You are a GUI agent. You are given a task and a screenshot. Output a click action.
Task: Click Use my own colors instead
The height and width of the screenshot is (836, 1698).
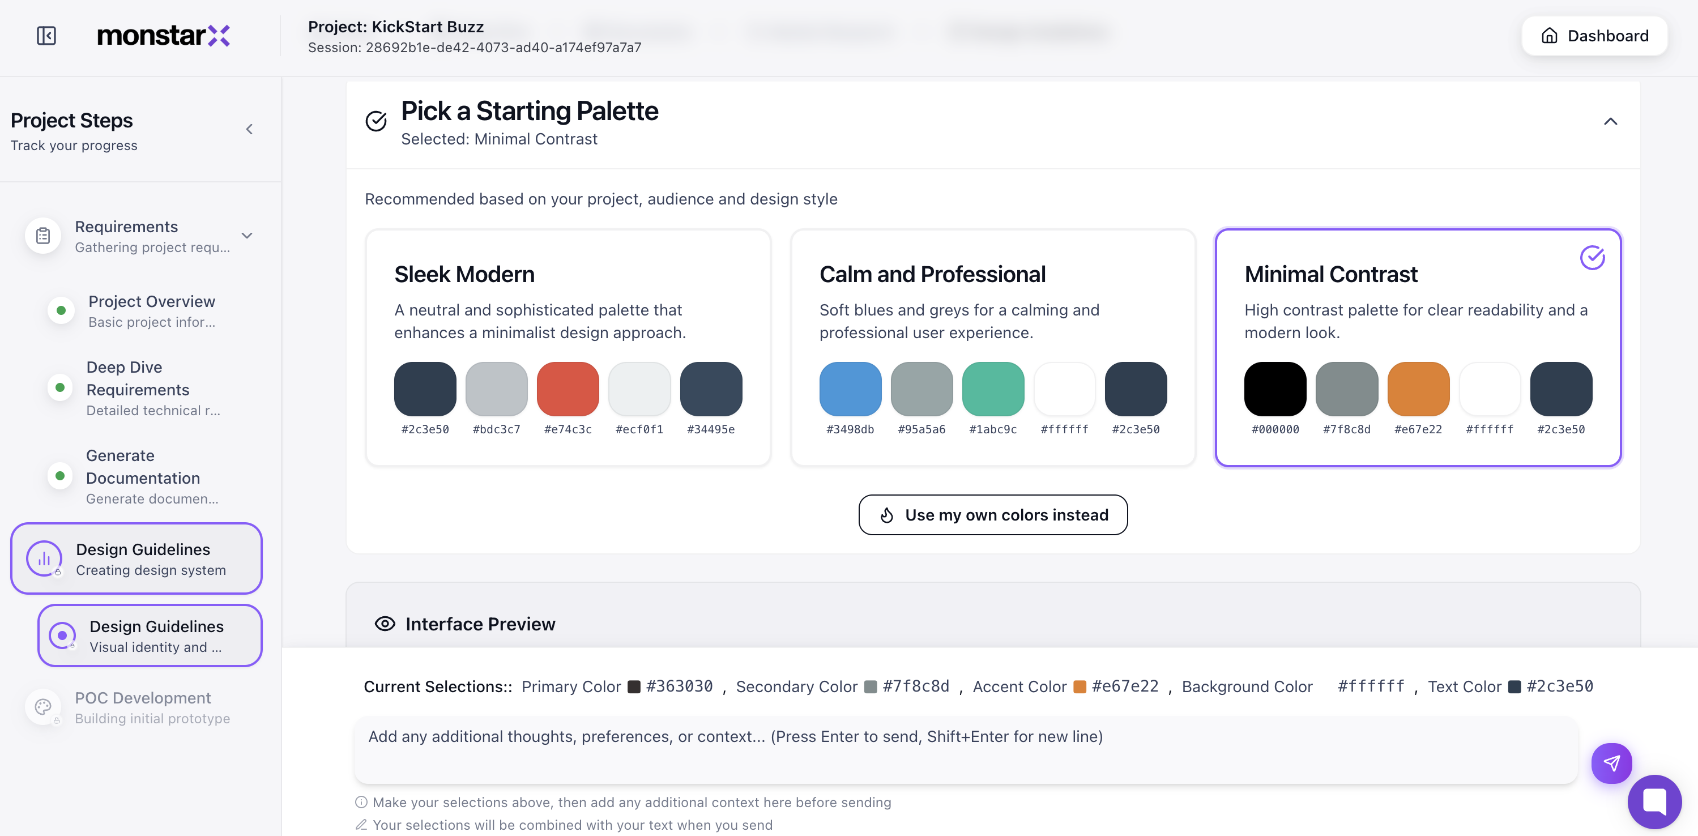[x=992, y=515]
